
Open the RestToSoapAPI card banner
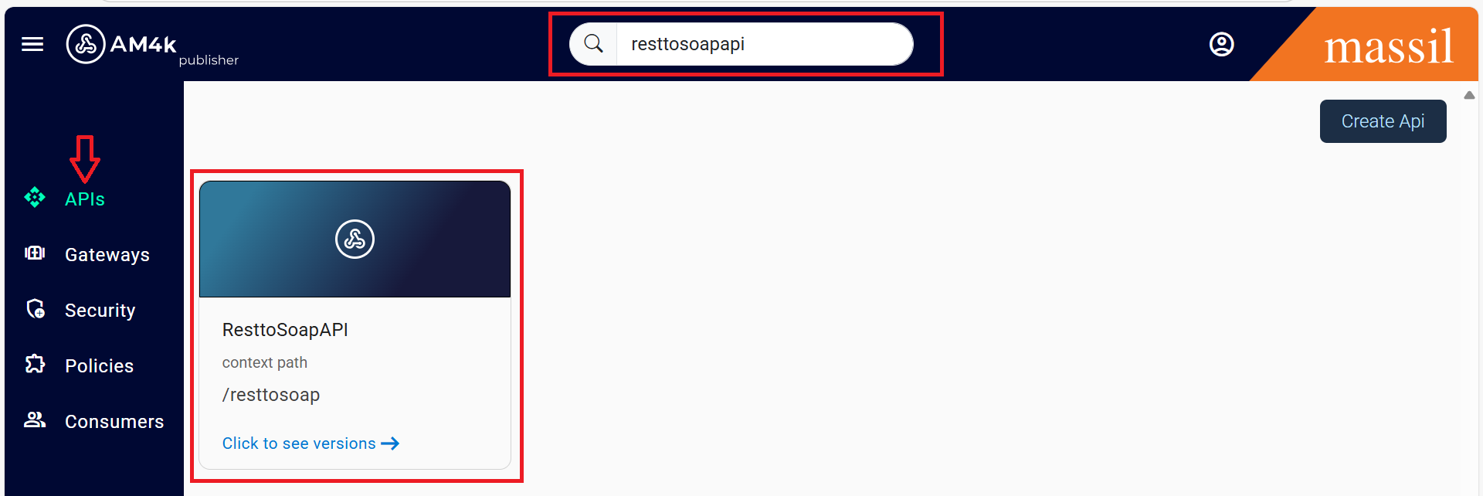[355, 239]
